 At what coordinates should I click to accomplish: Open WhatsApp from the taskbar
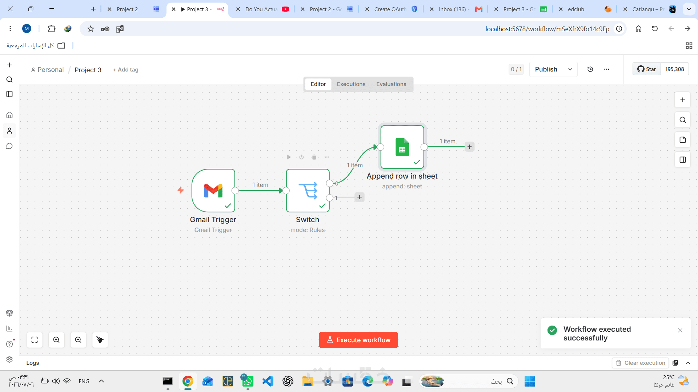[248, 381]
